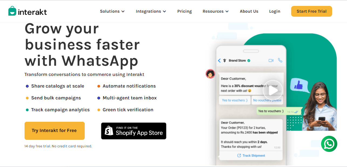Viewport: 347px width, 167px height.
Task: Click the back arrow in Brand Store chat
Action: coord(219,61)
